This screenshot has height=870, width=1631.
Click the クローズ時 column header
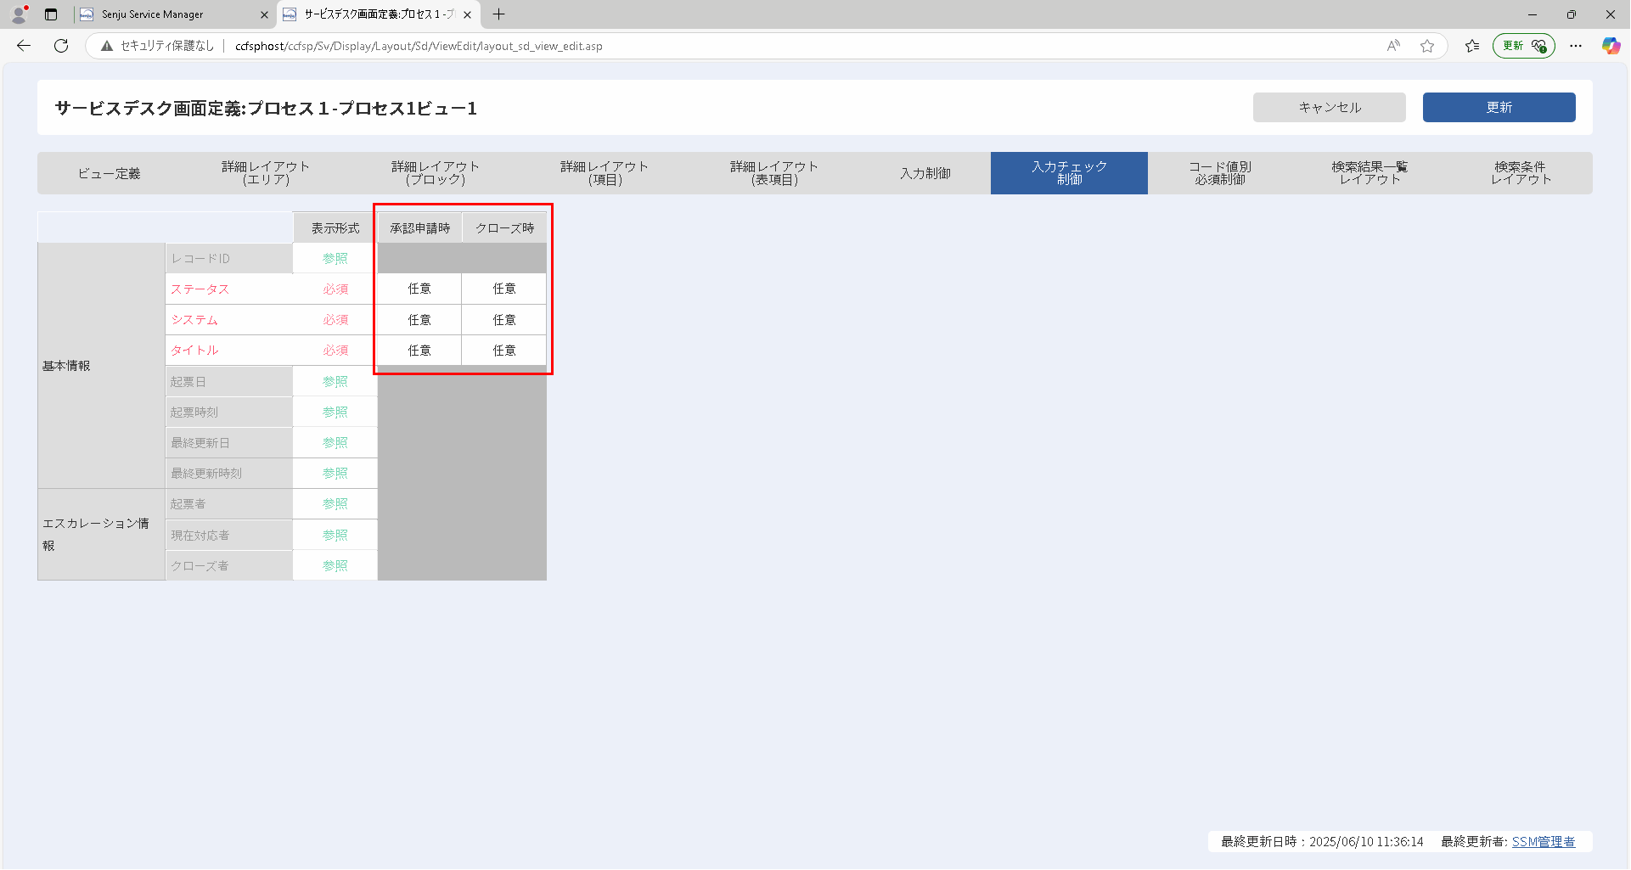[x=504, y=228]
